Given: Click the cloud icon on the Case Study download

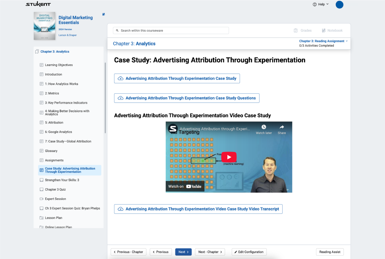Looking at the screenshot, I should [x=121, y=78].
